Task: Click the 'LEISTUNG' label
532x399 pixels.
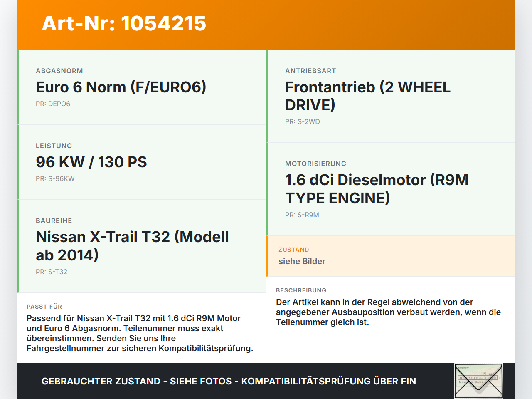Action: coord(54,146)
